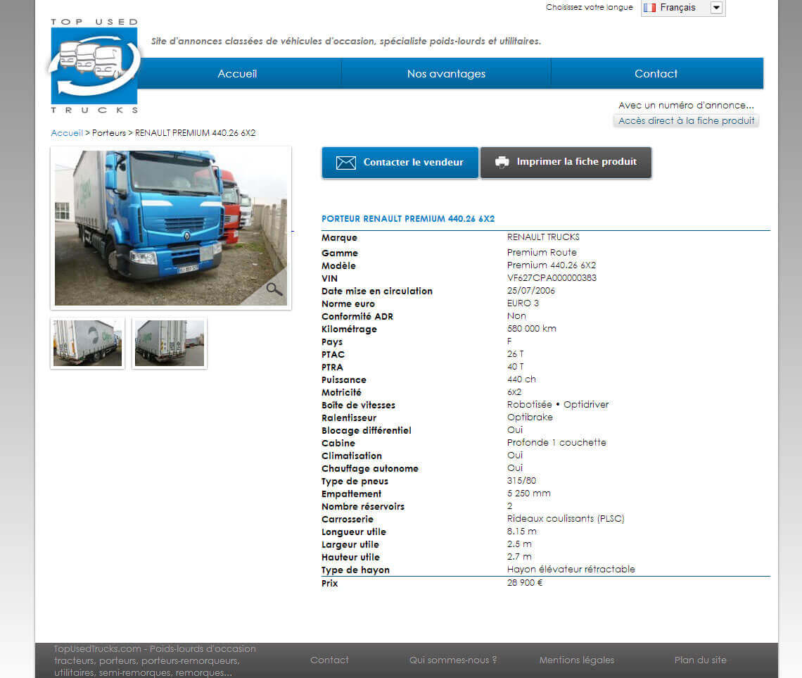Click Accès direct à la fiche produit
The width and height of the screenshot is (802, 678).
tap(686, 121)
